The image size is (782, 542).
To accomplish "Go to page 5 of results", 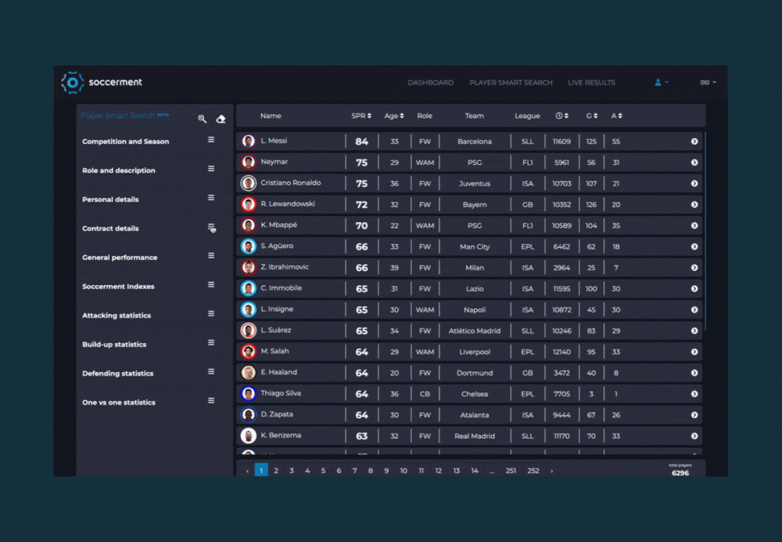I will (323, 471).
